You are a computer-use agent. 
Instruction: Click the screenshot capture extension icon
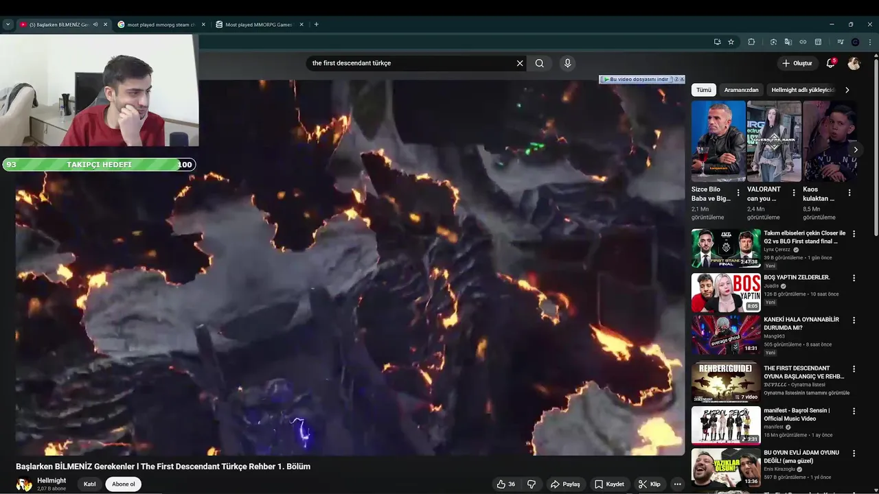[773, 42]
